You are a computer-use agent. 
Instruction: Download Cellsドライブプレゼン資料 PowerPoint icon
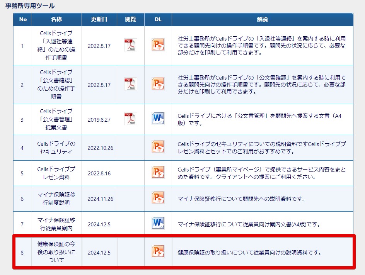(158, 172)
